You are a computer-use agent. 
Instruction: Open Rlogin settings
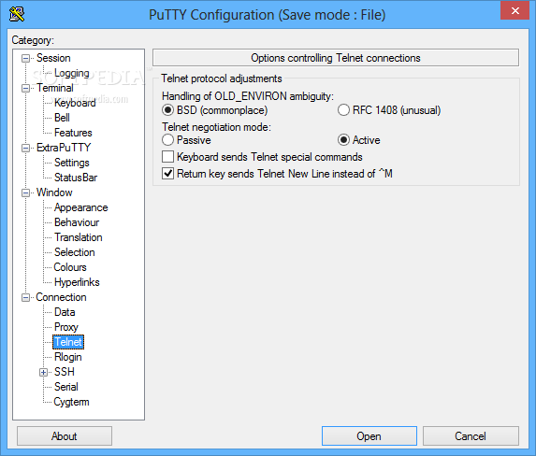point(68,357)
